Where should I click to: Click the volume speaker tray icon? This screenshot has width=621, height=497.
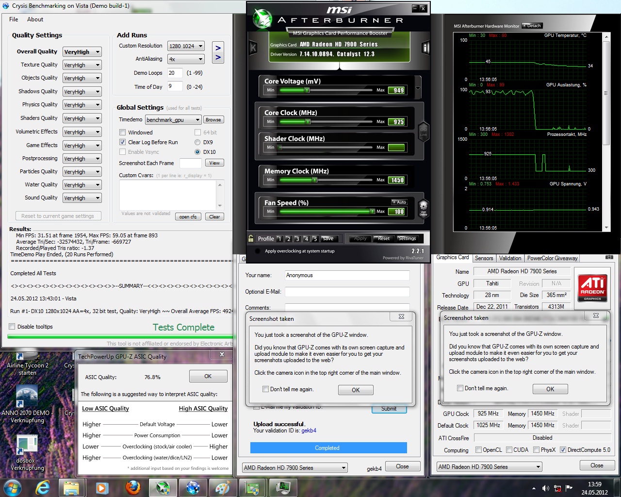[x=545, y=488]
